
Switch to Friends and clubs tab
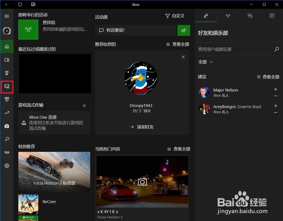point(206,16)
